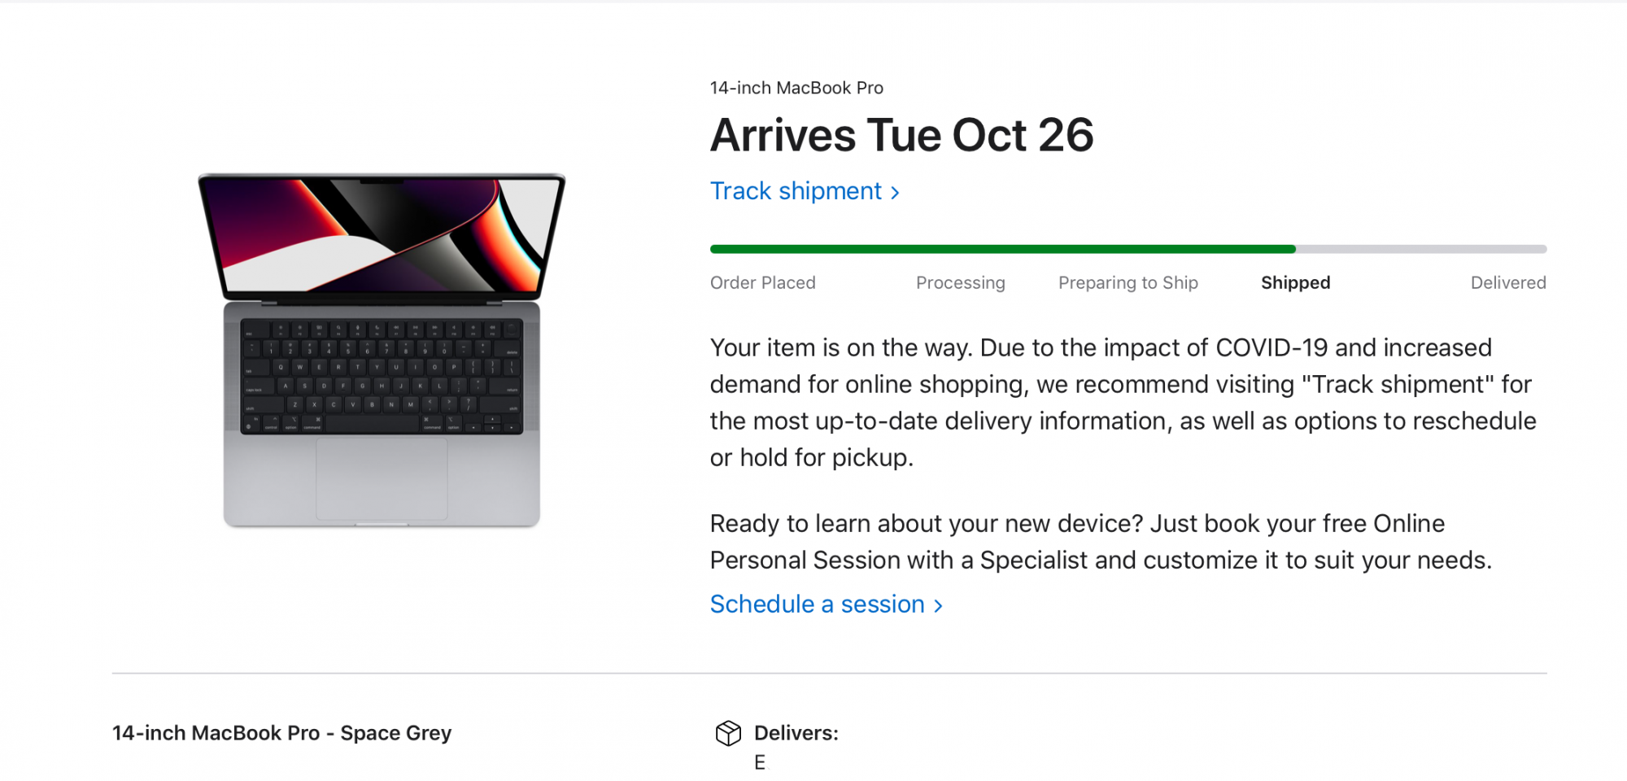1627x781 pixels.
Task: Click the Online Personal Session description paragraph
Action: (x=1100, y=542)
